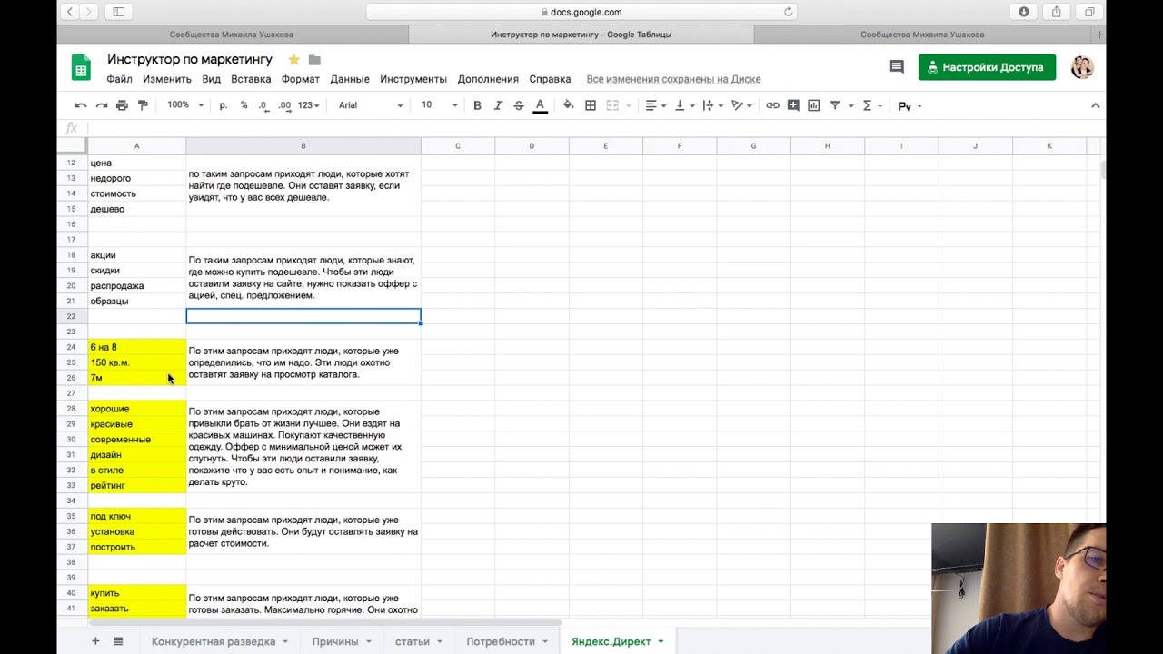Click the Undo arrow in toolbar
This screenshot has height=654, width=1163.
[x=81, y=105]
